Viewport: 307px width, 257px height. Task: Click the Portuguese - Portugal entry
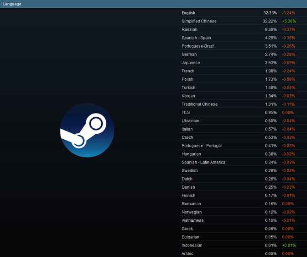[243, 146]
